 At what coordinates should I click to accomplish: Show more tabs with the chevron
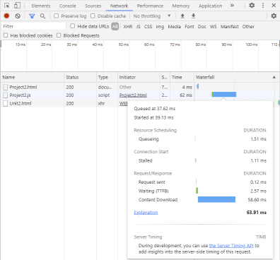pos(232,5)
